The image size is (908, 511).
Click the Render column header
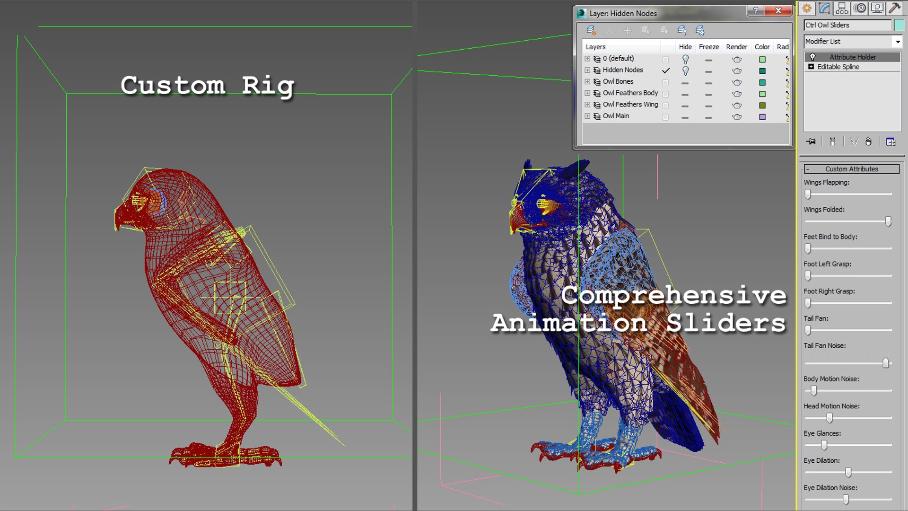737,47
